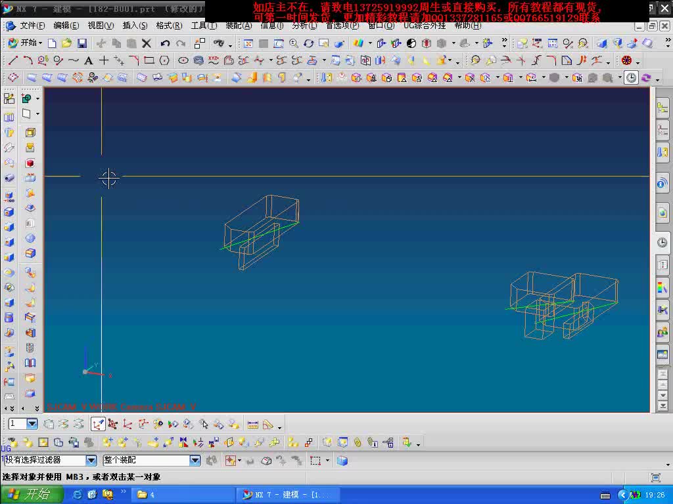Click the Point plus icon
673x504 pixels.
point(103,60)
